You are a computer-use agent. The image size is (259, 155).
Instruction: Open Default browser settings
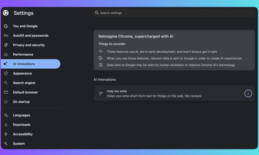pyautogui.click(x=25, y=92)
